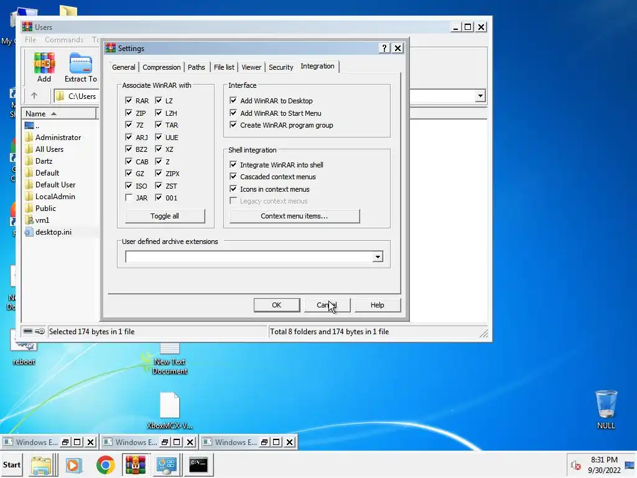Toggle the ZIPX association checkbox

(159, 174)
